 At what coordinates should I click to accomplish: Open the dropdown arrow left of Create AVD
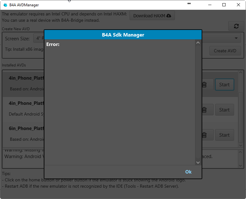[x=236, y=38]
